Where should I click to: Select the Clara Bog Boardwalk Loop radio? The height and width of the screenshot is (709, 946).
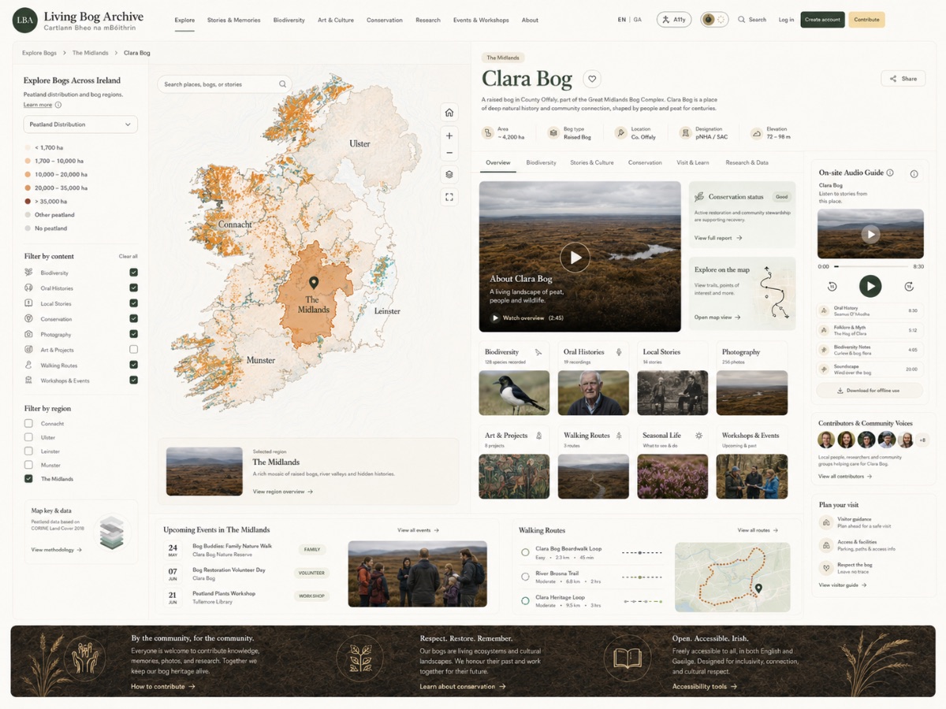point(525,552)
